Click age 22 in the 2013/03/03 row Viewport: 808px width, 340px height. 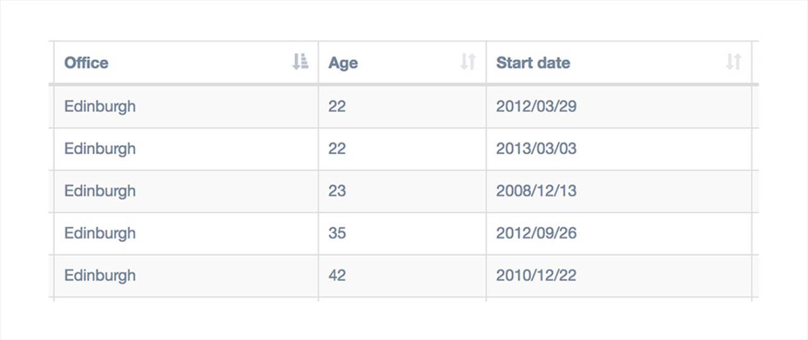pos(402,149)
